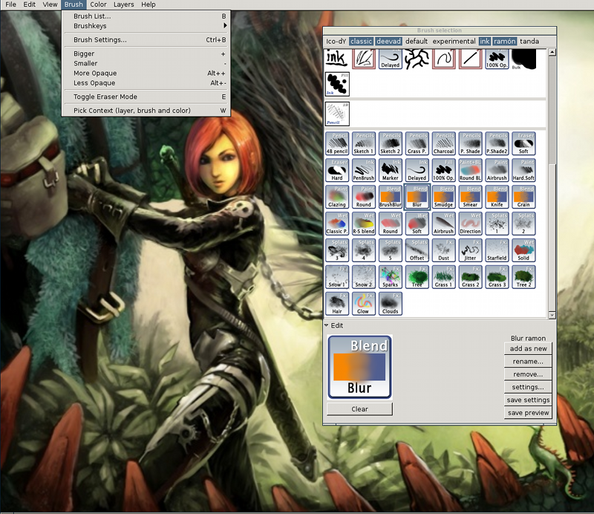Pick the Smudge blend brush
This screenshot has height=514, width=594.
point(444,197)
